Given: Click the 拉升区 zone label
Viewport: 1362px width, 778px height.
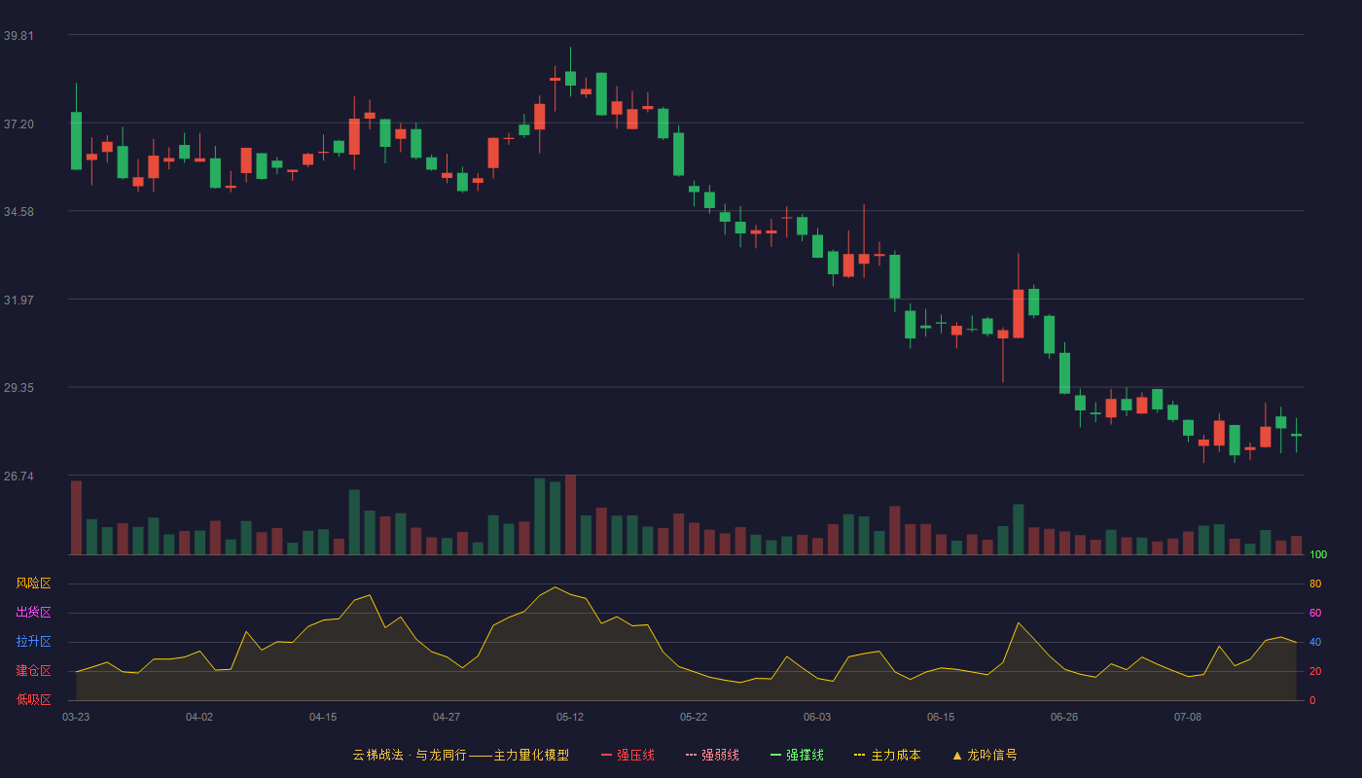Looking at the screenshot, I should pyautogui.click(x=33, y=642).
